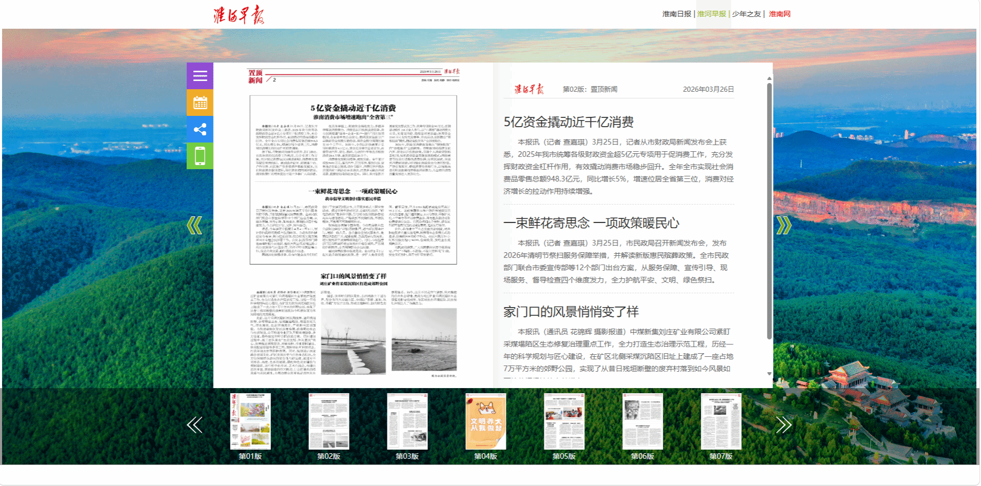Select the 第01版 page thumbnail
Image resolution: width=981 pixels, height=486 pixels.
(x=250, y=421)
